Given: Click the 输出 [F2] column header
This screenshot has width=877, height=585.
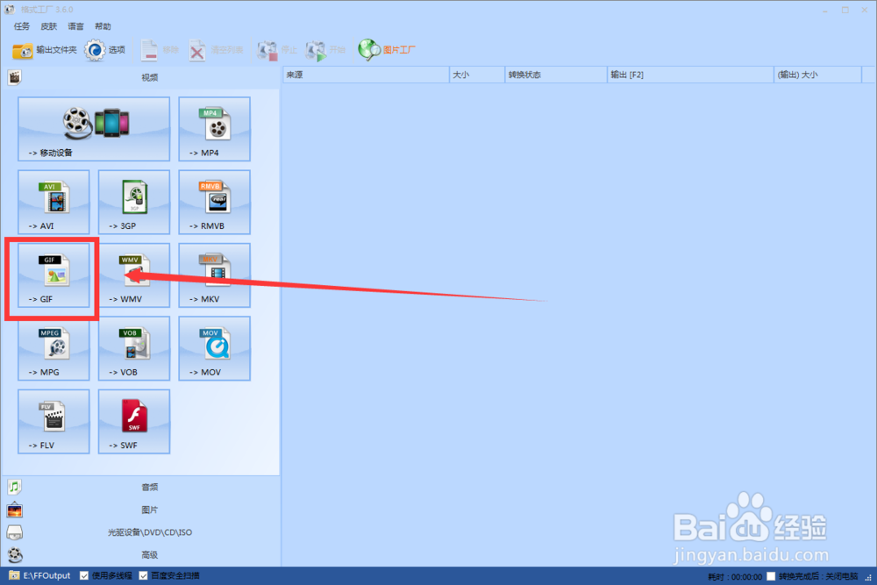Looking at the screenshot, I should [x=690, y=75].
